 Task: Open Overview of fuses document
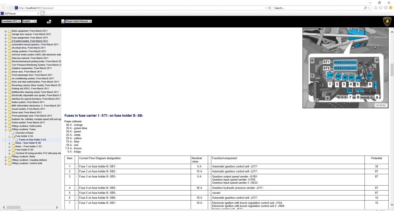tap(24, 133)
